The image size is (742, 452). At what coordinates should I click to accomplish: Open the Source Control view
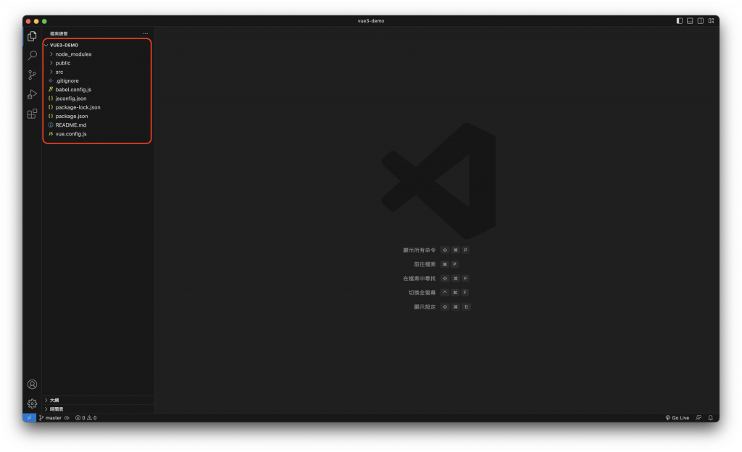(32, 75)
